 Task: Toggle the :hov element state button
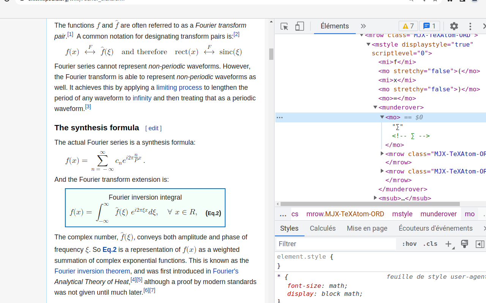pyautogui.click(x=409, y=244)
